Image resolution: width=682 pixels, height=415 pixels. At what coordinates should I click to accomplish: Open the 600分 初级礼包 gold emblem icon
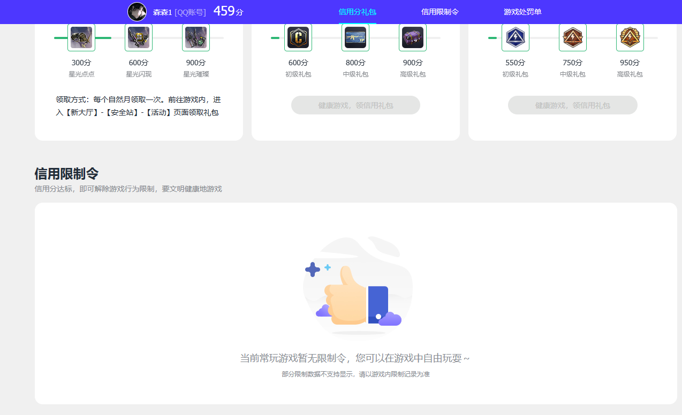pyautogui.click(x=298, y=37)
